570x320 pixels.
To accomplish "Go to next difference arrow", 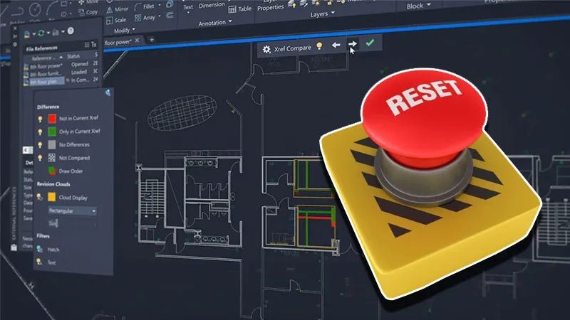I will (352, 44).
